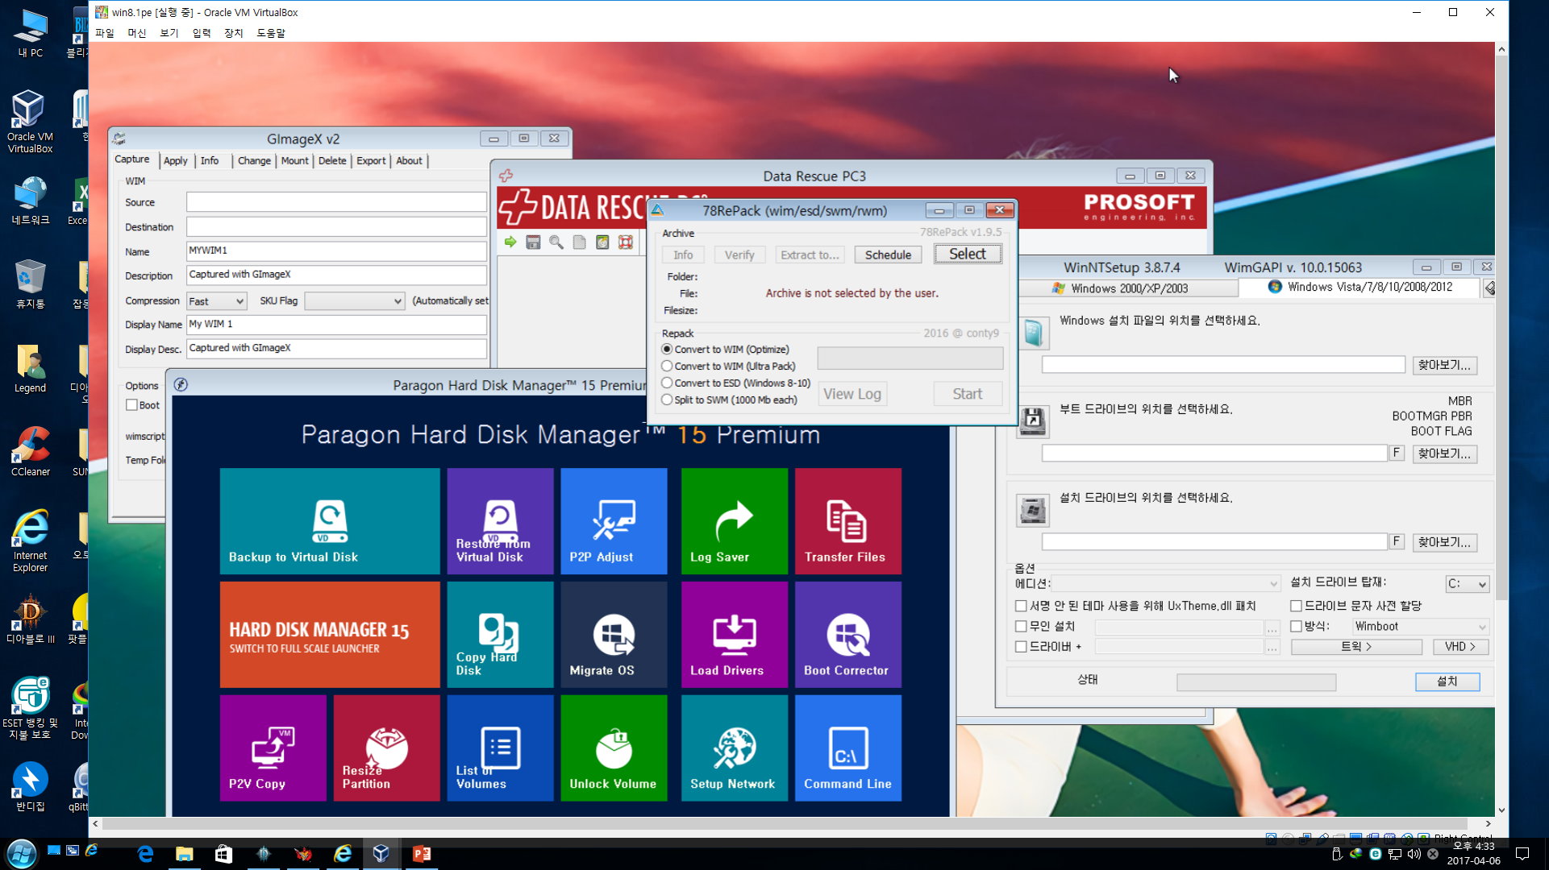Open P2V Copy tile
1549x870 pixels.
273,748
